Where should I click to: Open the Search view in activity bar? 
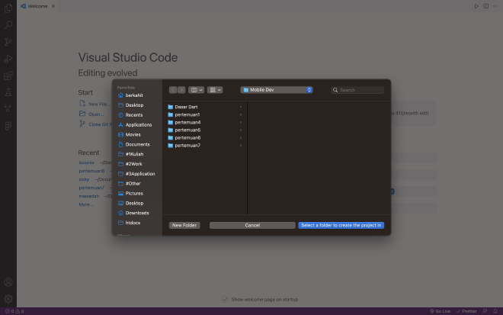click(8, 25)
